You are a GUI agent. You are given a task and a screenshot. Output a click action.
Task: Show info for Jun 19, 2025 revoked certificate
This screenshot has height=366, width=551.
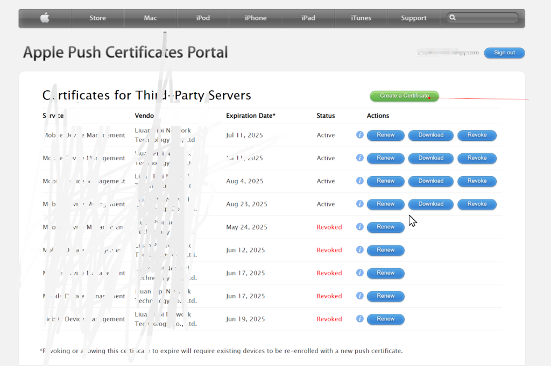(x=360, y=319)
